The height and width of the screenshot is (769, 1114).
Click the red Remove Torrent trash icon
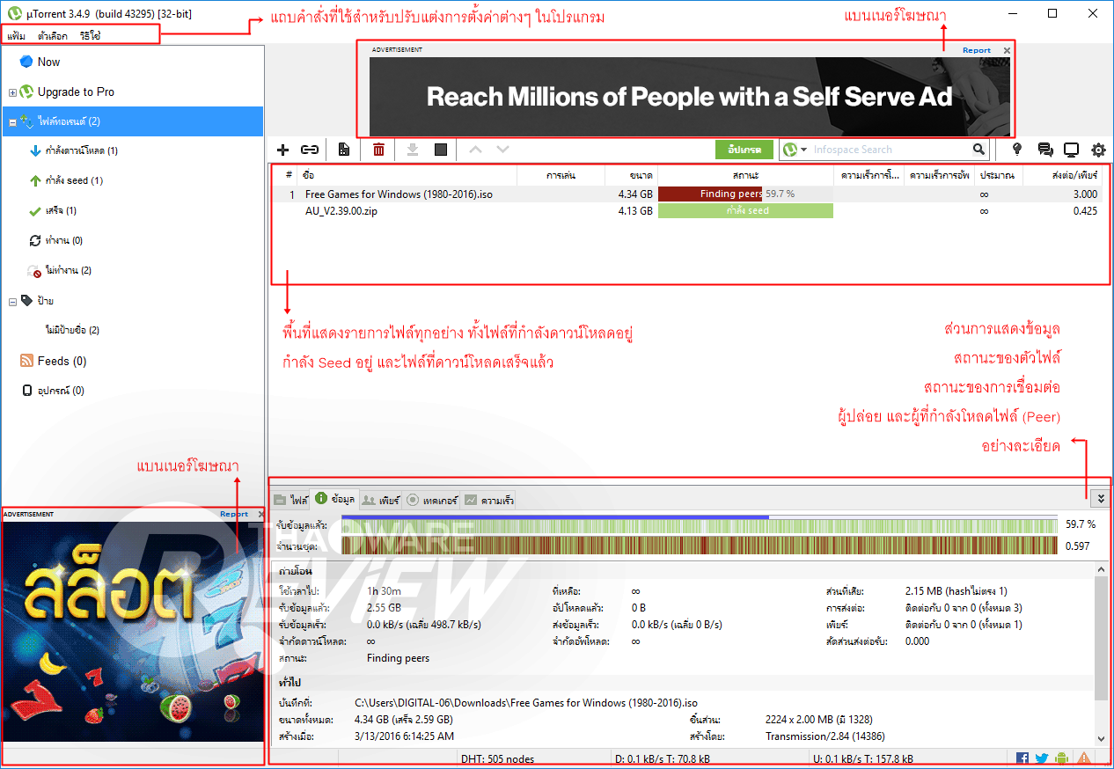click(378, 150)
